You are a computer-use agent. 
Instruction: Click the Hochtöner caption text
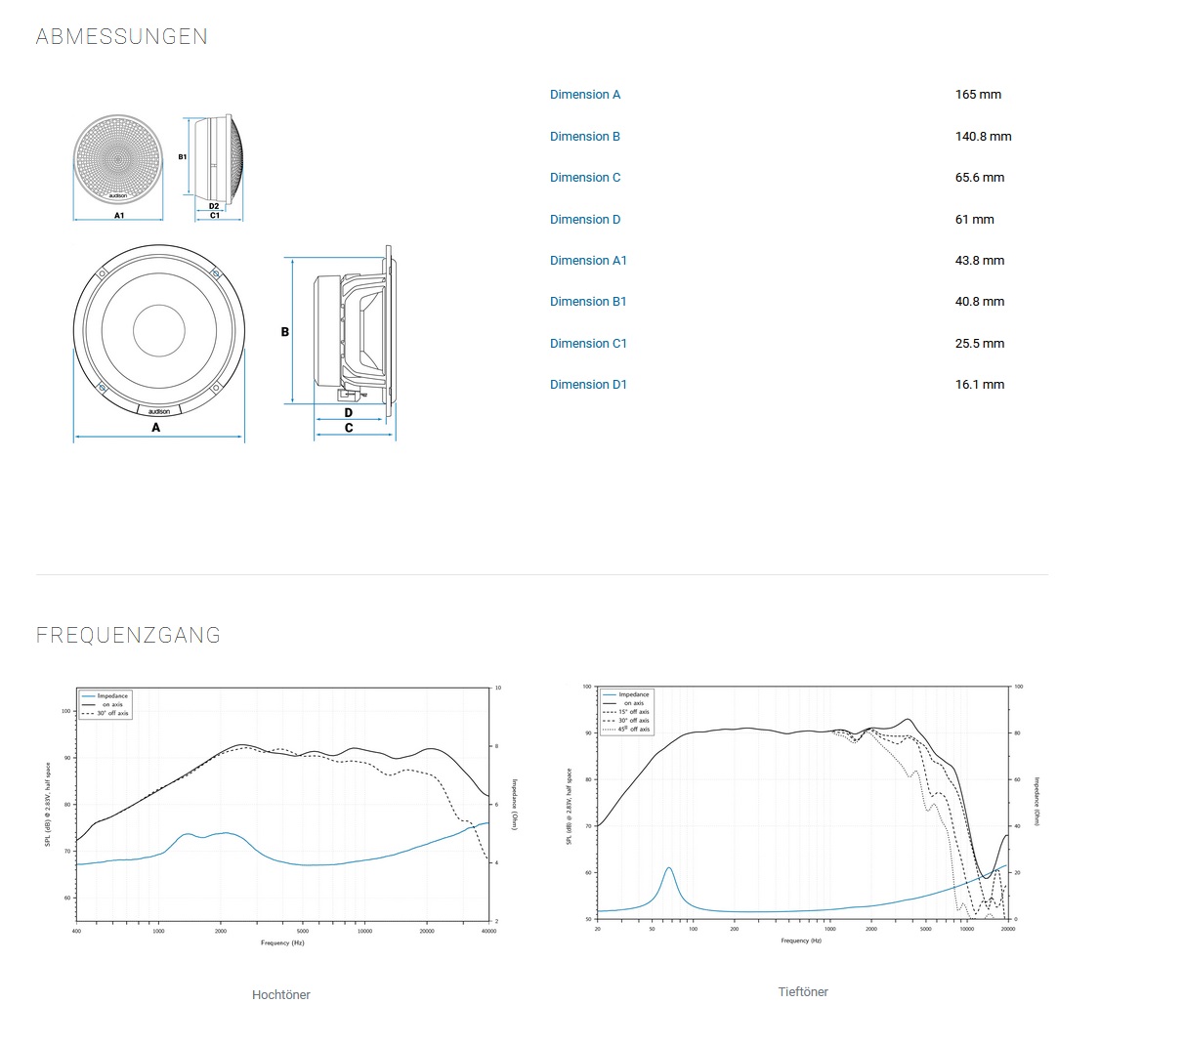[x=281, y=994]
